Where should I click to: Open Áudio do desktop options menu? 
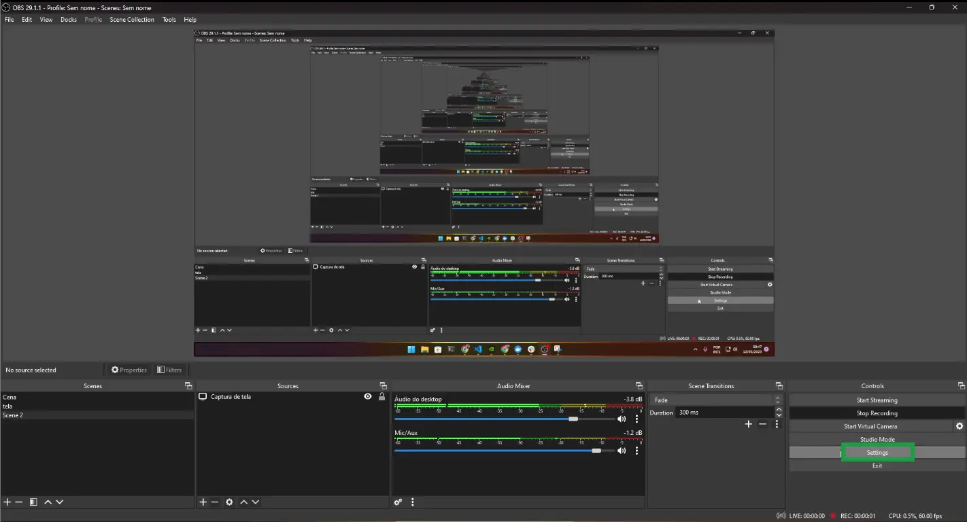coord(637,419)
